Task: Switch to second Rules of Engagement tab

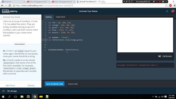Action: click(x=63, y=2)
